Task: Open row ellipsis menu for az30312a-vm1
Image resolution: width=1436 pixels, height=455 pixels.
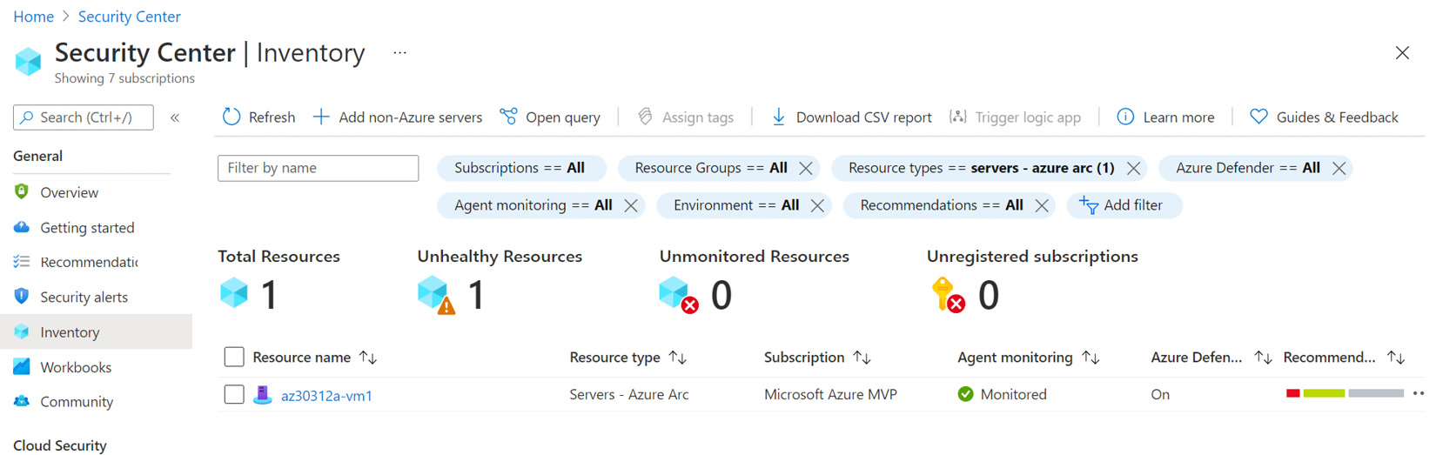Action: 1419,393
